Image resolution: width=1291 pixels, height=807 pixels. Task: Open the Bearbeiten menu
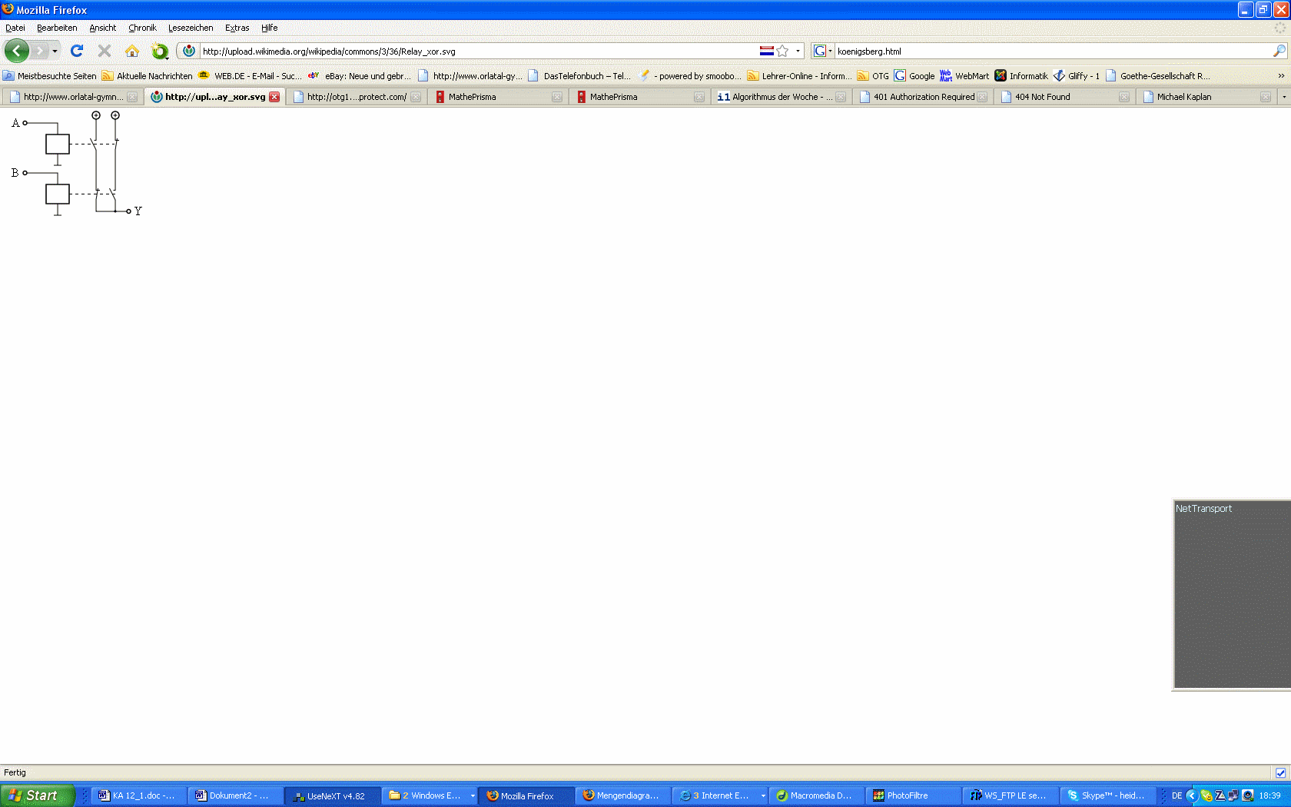pos(57,28)
